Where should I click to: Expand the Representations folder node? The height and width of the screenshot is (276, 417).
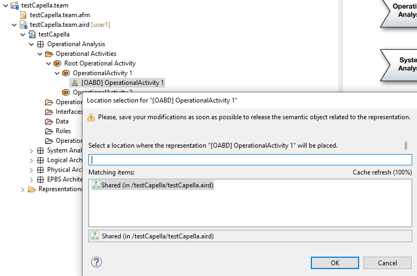click(23, 189)
